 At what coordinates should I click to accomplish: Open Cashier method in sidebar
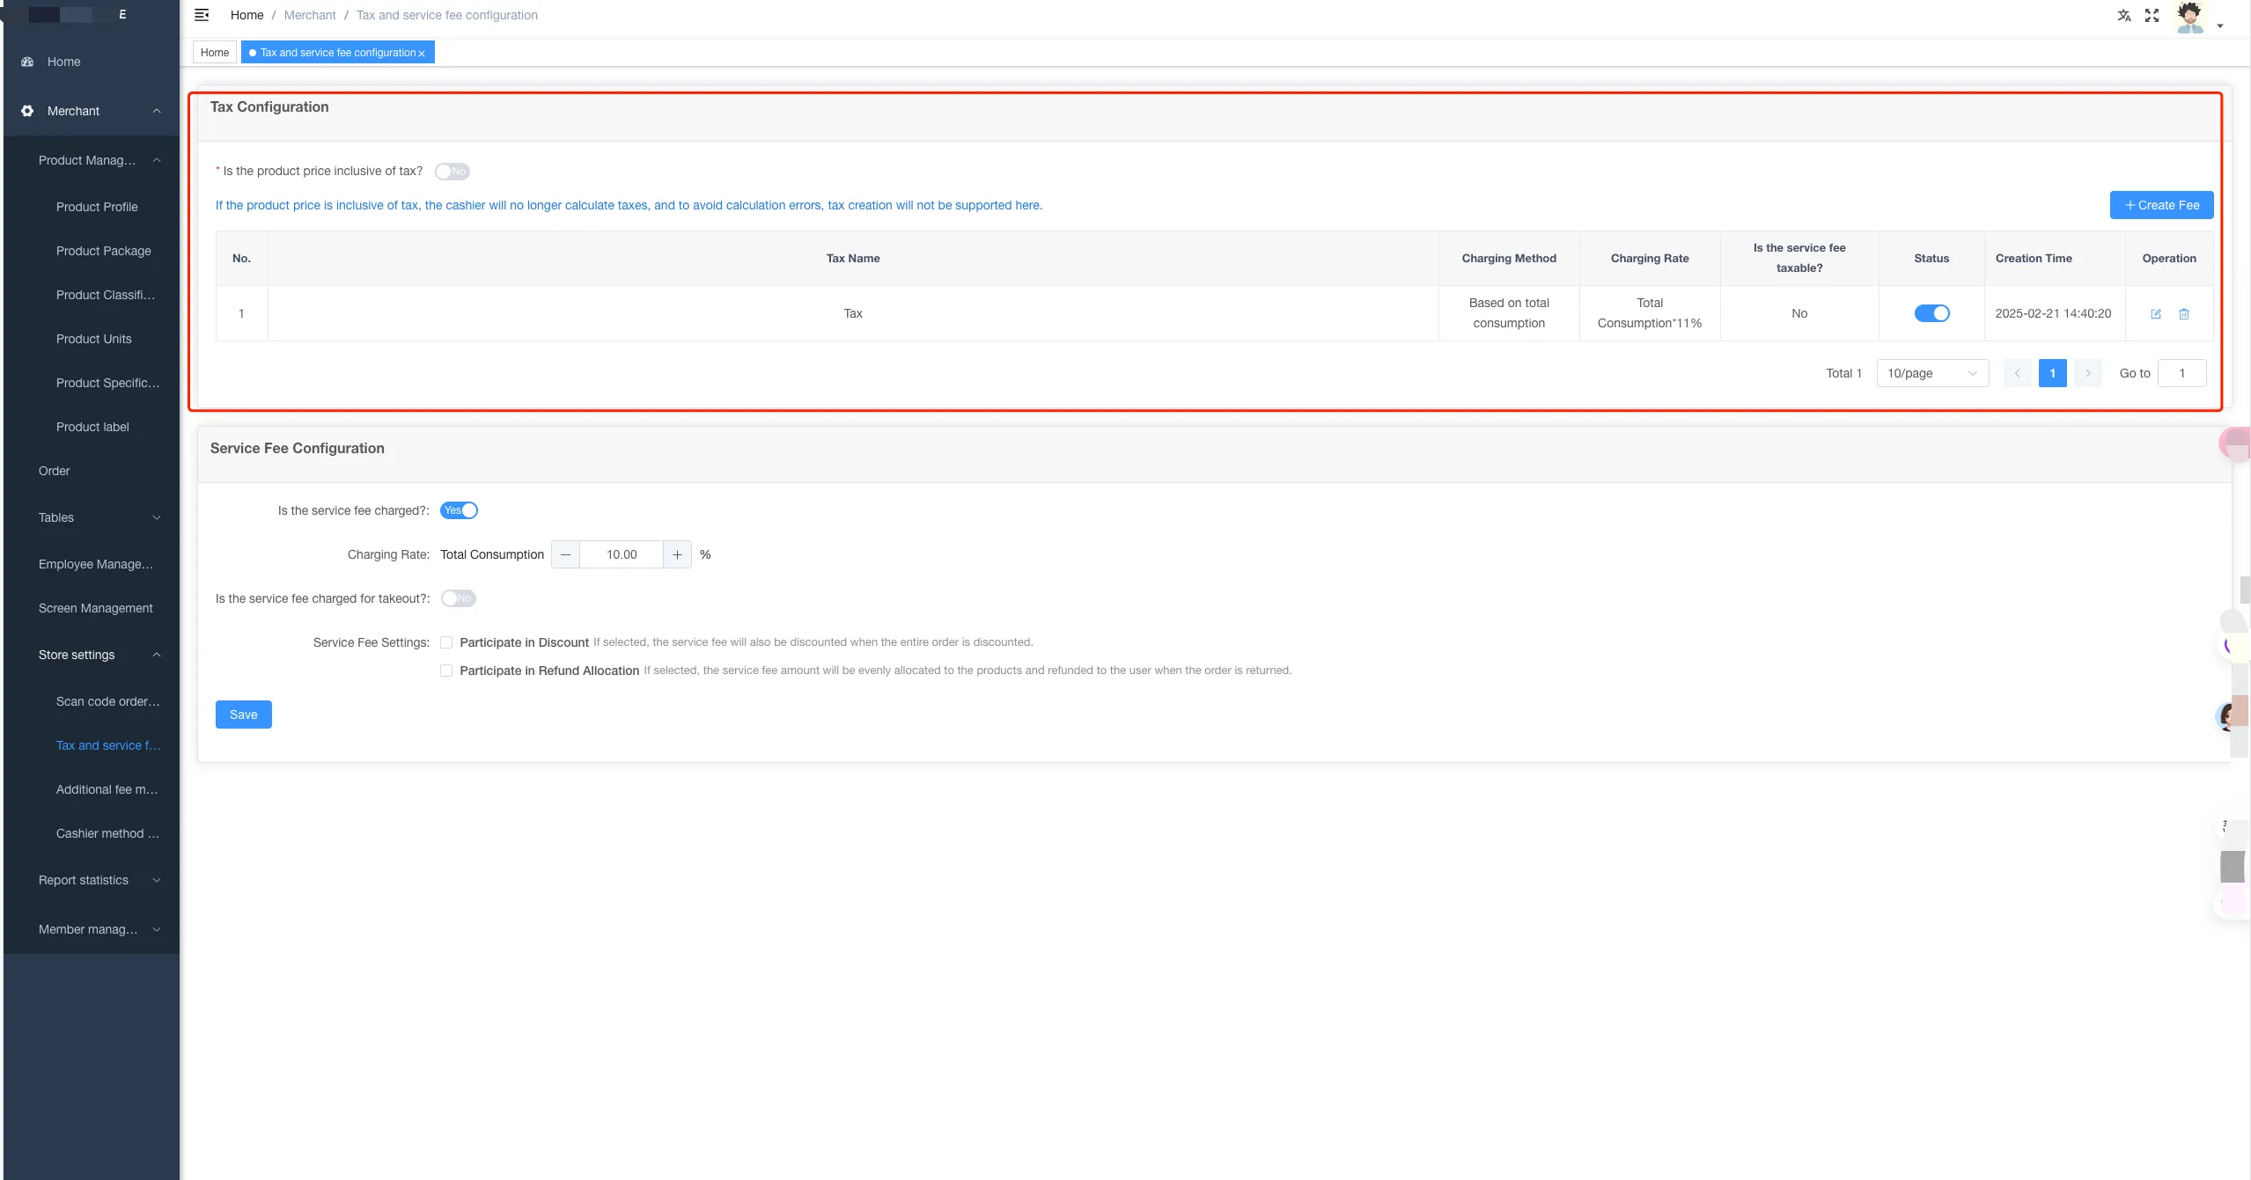[107, 833]
